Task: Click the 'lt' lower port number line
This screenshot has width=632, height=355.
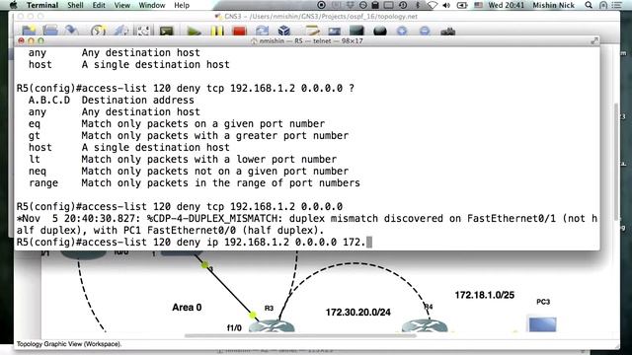Action: (182, 160)
